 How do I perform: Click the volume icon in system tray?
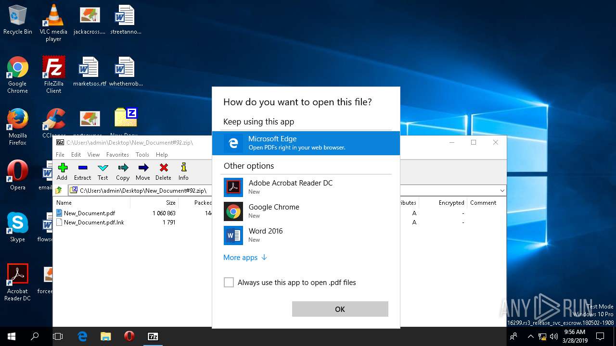[x=553, y=336]
